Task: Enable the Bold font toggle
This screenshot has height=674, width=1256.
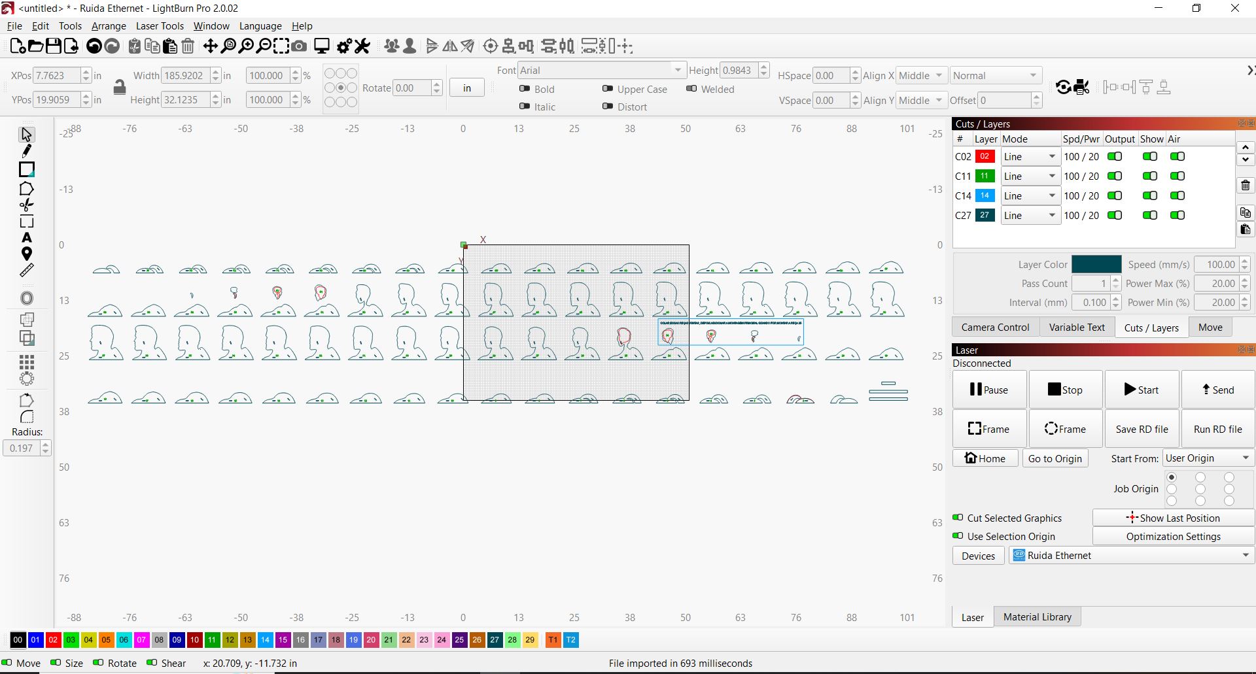Action: [x=525, y=89]
